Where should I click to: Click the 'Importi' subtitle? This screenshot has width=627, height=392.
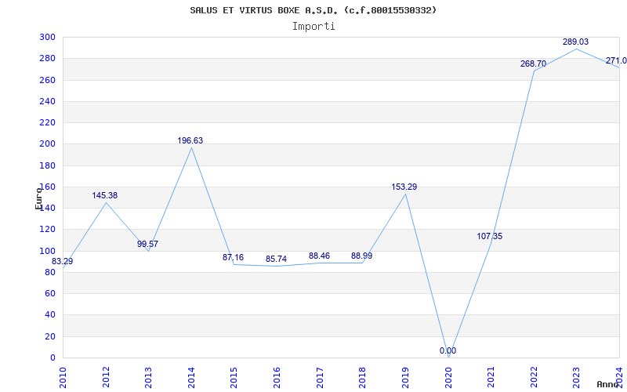pos(313,27)
